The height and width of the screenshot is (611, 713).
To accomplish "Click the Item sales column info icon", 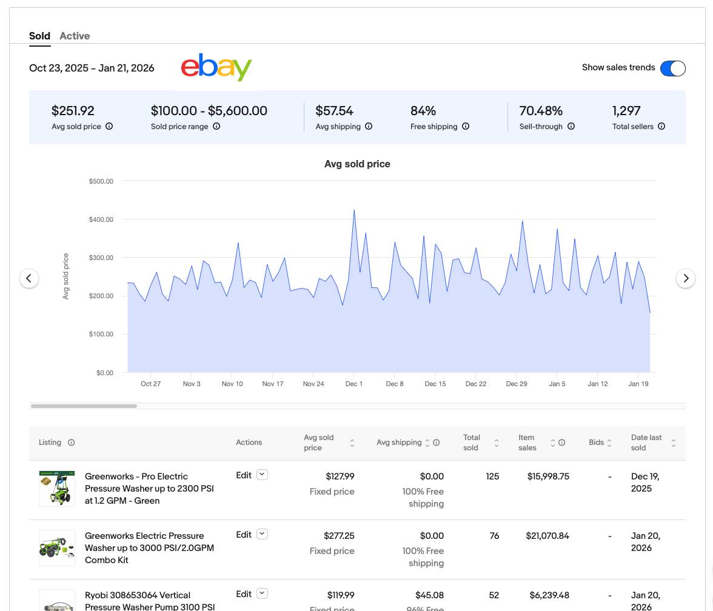I will (x=562, y=442).
